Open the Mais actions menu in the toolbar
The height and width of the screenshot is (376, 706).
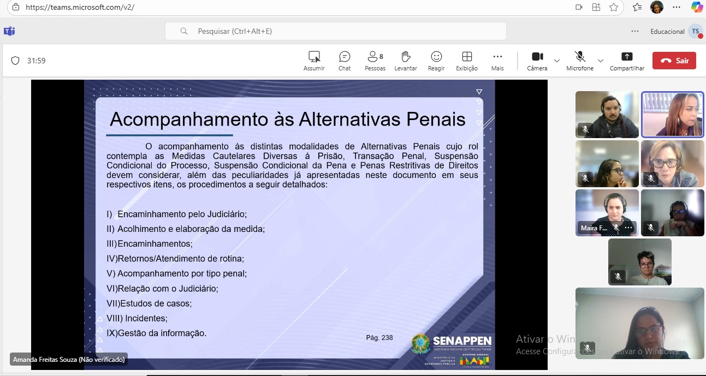pos(497,61)
